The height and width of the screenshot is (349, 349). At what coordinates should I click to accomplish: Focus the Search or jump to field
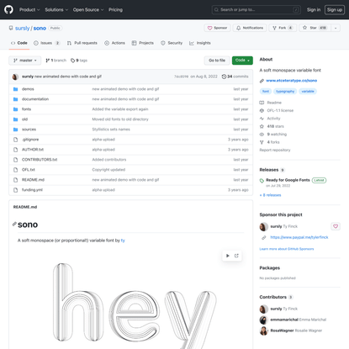pyautogui.click(x=256, y=10)
